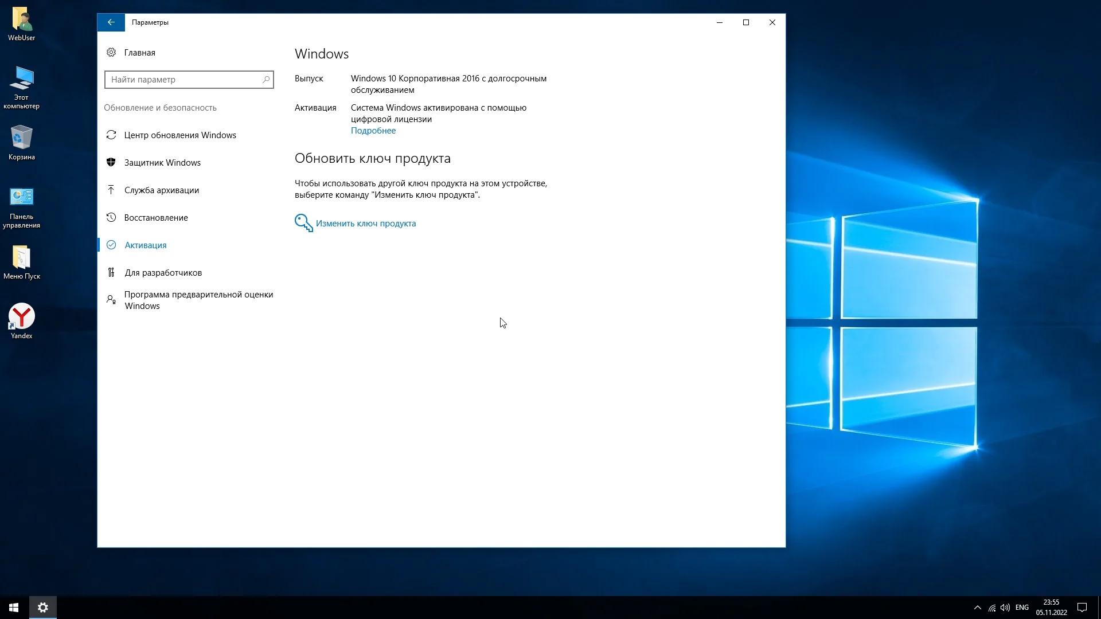Click the product key icon
1101x619 pixels.
pyautogui.click(x=303, y=223)
